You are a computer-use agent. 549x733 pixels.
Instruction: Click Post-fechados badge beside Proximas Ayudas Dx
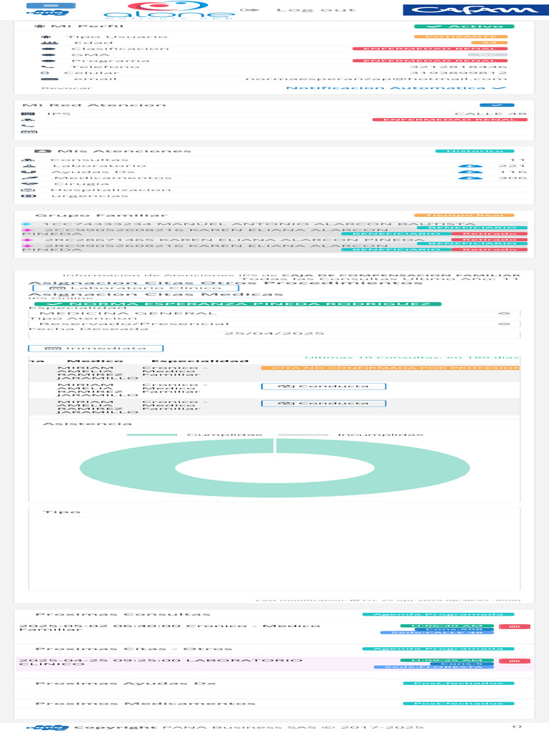point(458,684)
